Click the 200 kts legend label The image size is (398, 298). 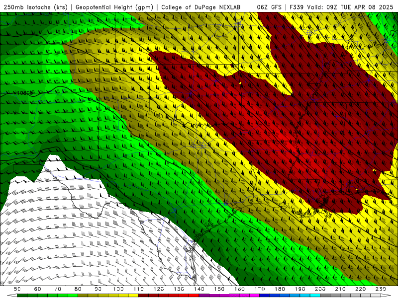coord(320,289)
